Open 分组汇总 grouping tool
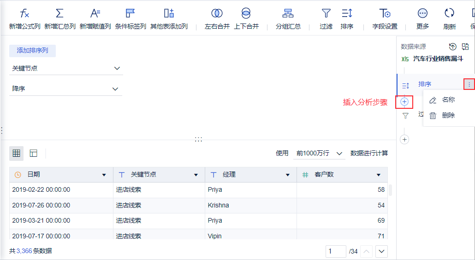Image resolution: width=475 pixels, height=260 pixels. 288,18
